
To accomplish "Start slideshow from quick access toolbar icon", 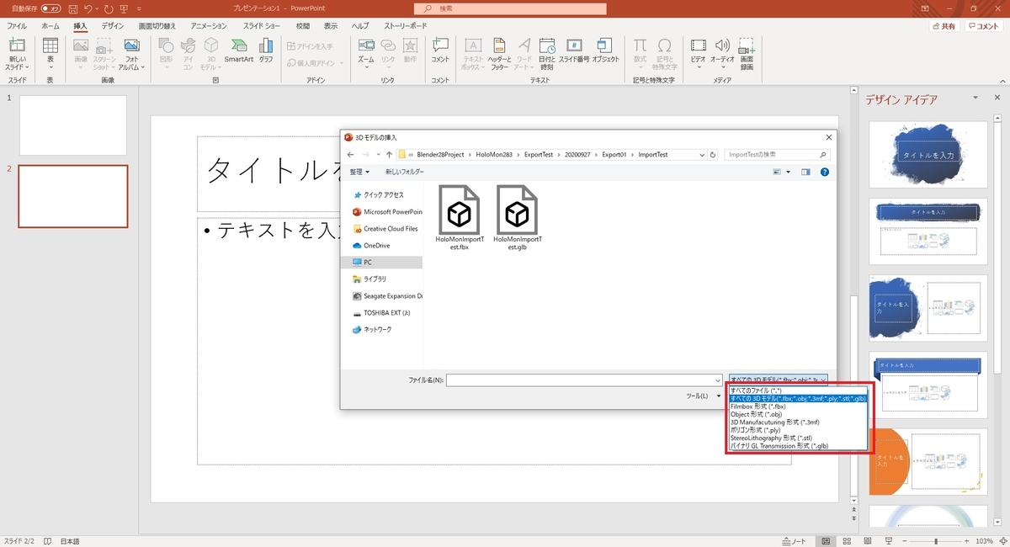I will point(124,8).
